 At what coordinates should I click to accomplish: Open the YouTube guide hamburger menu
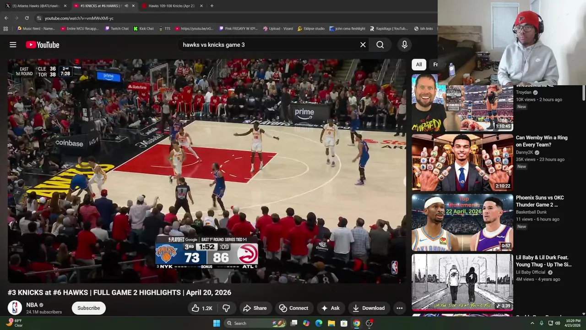click(x=13, y=44)
